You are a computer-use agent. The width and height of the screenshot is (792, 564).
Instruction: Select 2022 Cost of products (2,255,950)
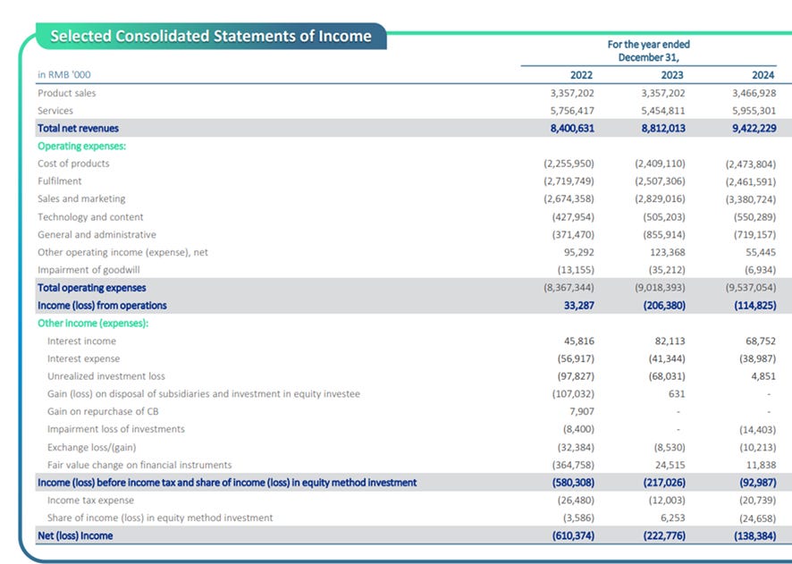[x=569, y=164]
